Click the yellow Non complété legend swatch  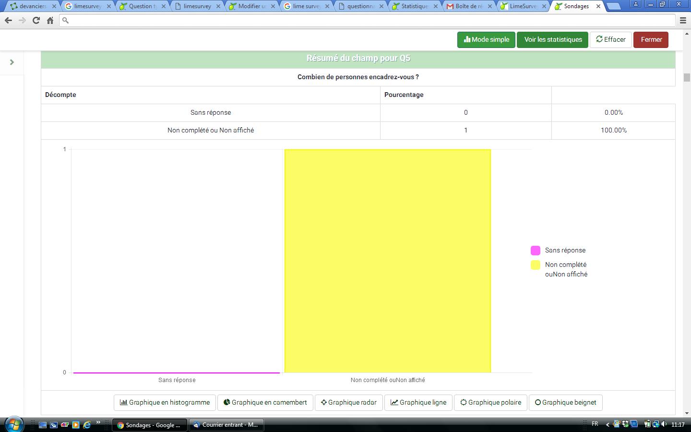pyautogui.click(x=536, y=265)
